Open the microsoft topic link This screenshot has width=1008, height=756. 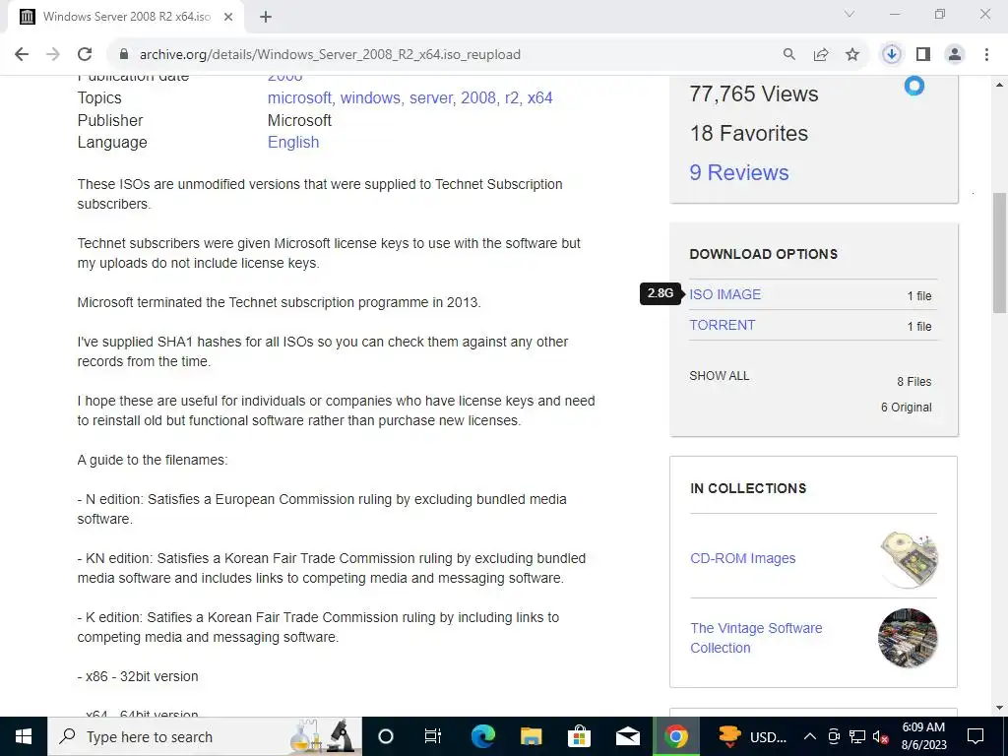point(300,97)
